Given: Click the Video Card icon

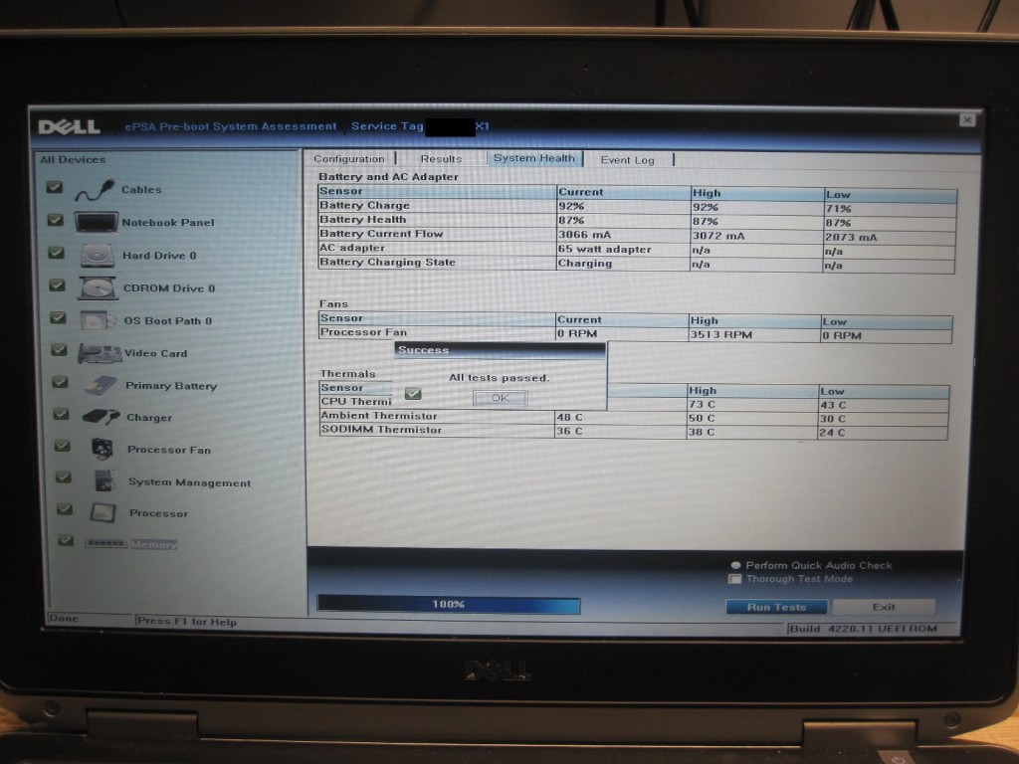Looking at the screenshot, I should click(100, 353).
